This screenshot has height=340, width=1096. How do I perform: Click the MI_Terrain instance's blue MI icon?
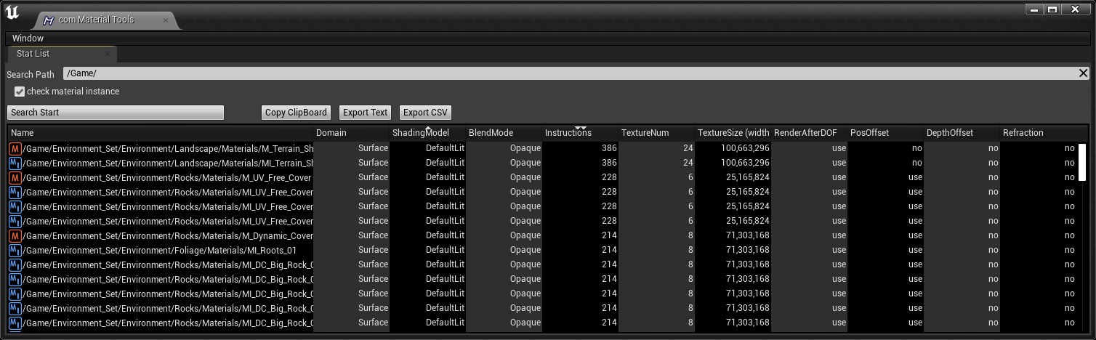coord(15,163)
